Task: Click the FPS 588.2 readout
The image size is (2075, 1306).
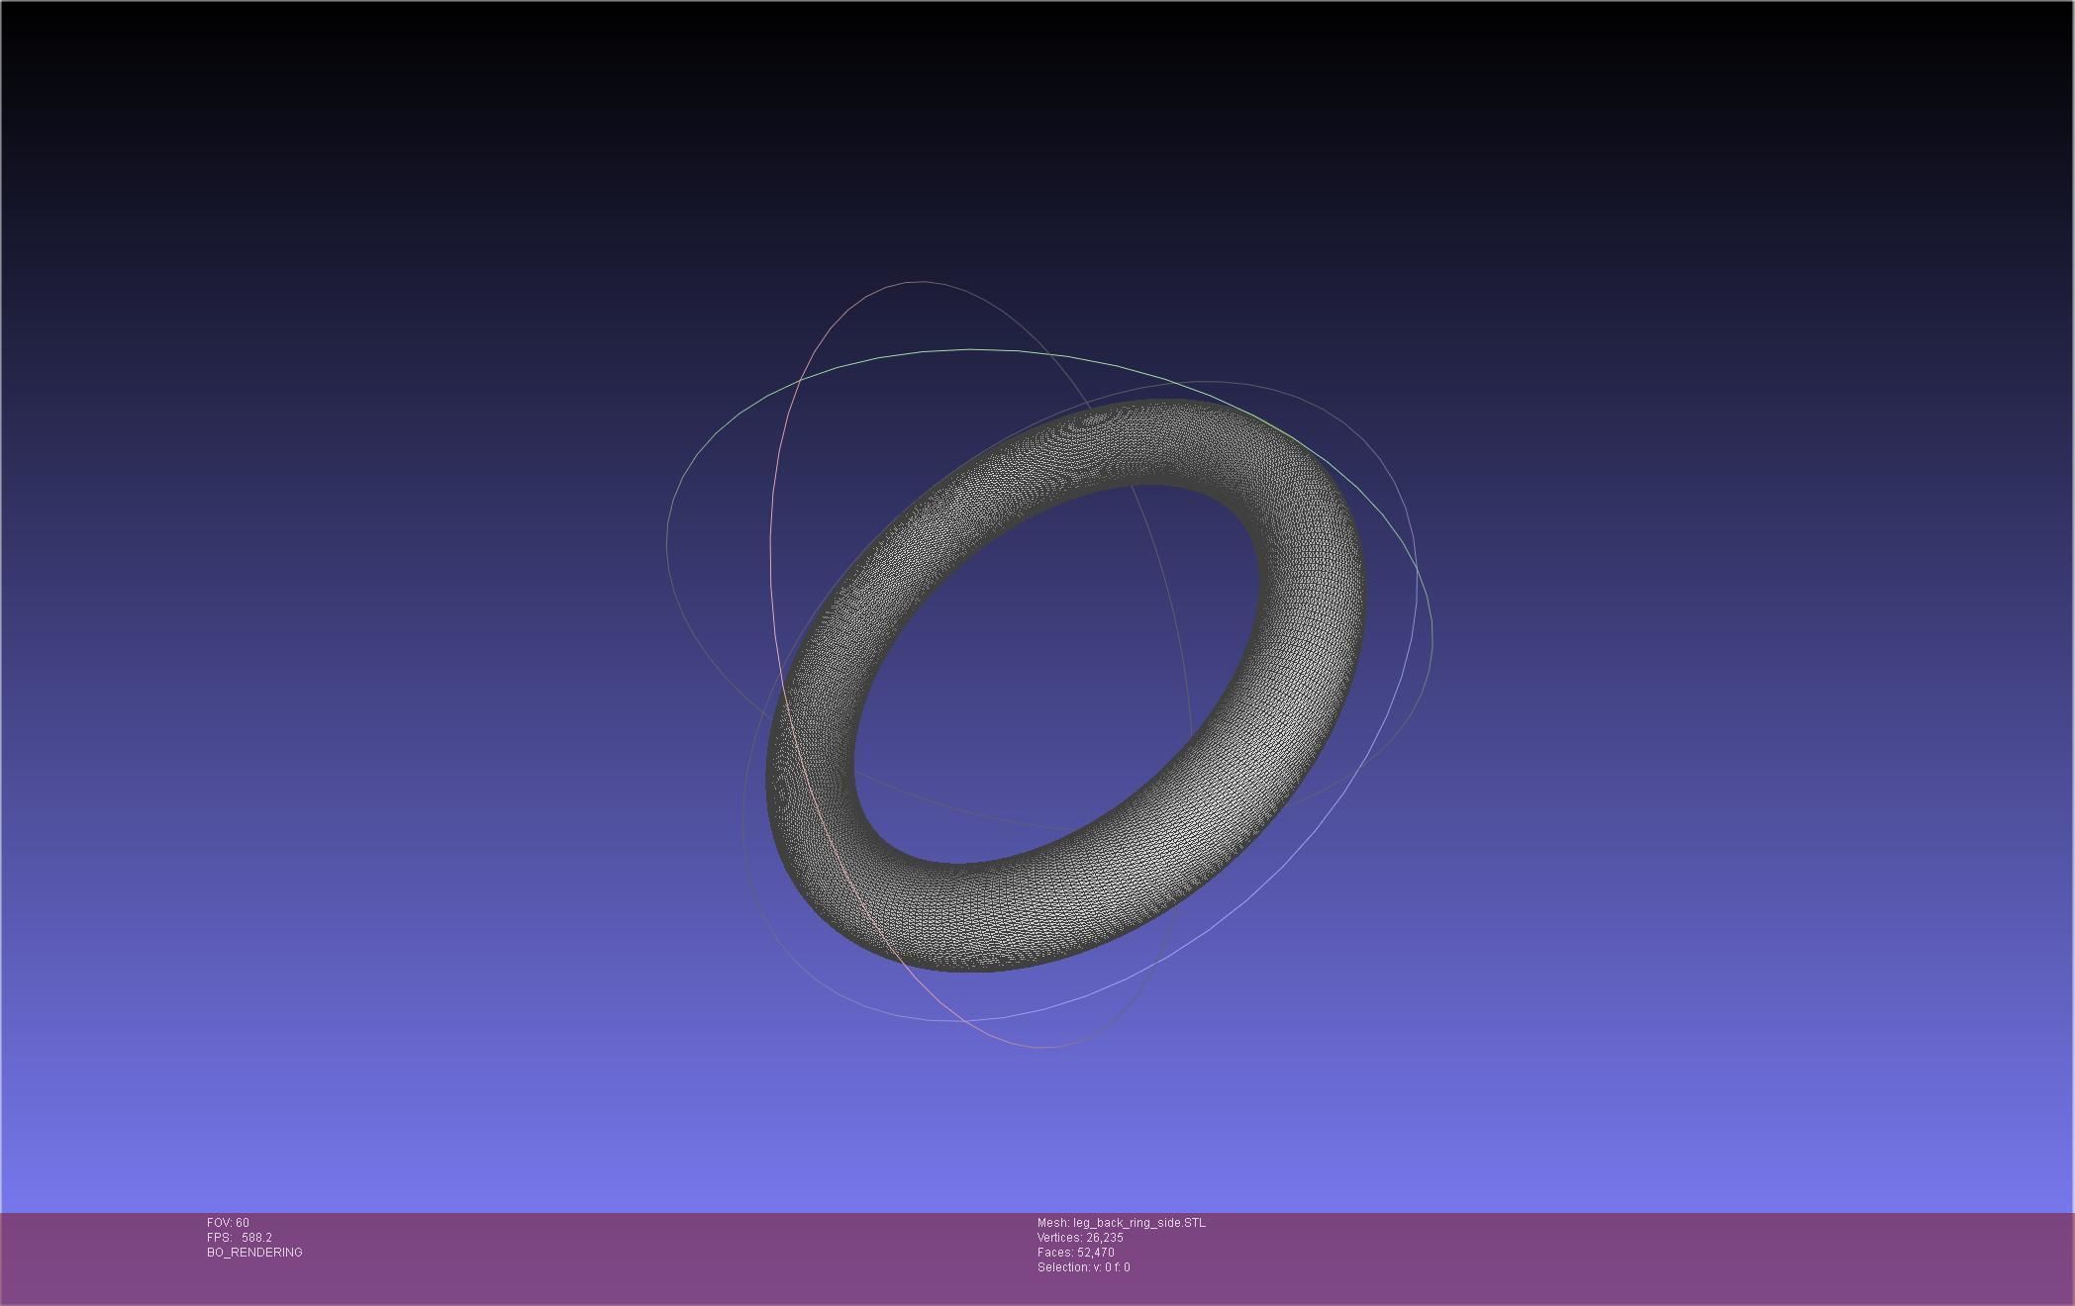Action: click(239, 1238)
